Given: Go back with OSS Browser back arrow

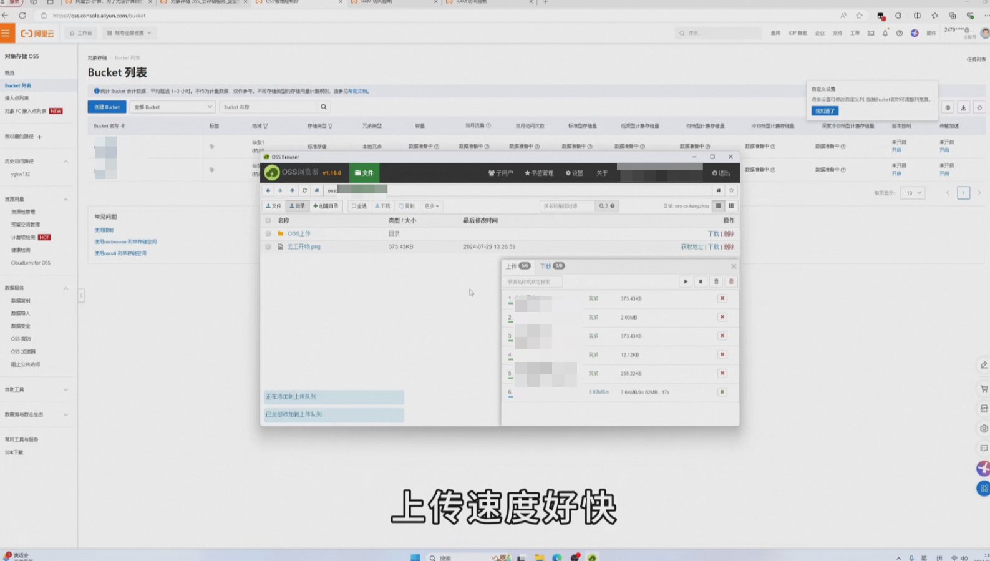Looking at the screenshot, I should tap(268, 190).
